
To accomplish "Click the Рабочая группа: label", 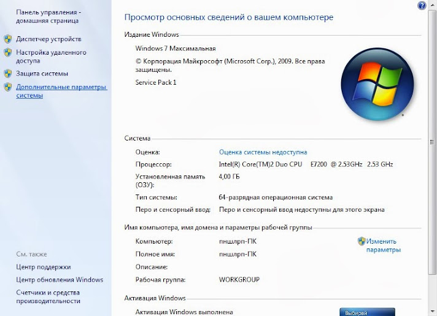I will 160,280.
